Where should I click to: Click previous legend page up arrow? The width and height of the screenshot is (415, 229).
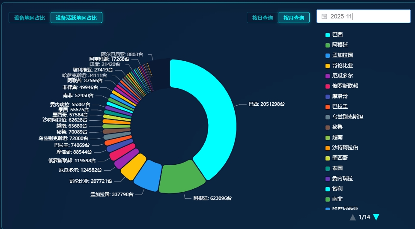352,217
